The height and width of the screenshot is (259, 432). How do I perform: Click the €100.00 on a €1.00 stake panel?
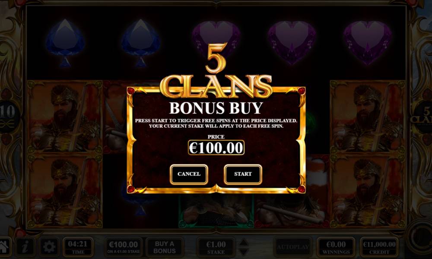[123, 247]
